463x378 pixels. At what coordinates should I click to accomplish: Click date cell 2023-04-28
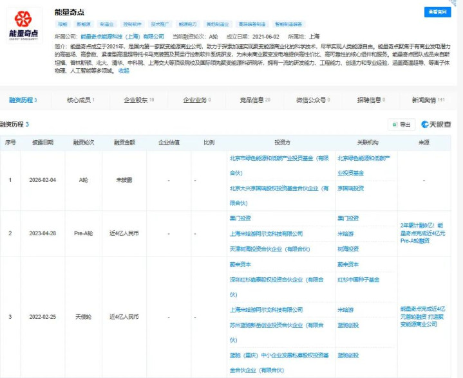tap(43, 233)
